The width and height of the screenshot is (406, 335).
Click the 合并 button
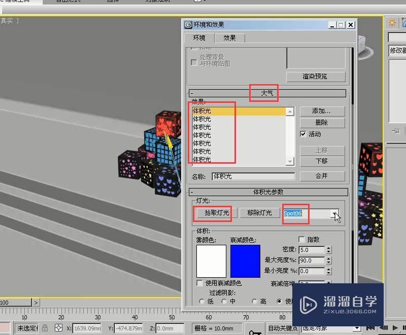click(322, 176)
